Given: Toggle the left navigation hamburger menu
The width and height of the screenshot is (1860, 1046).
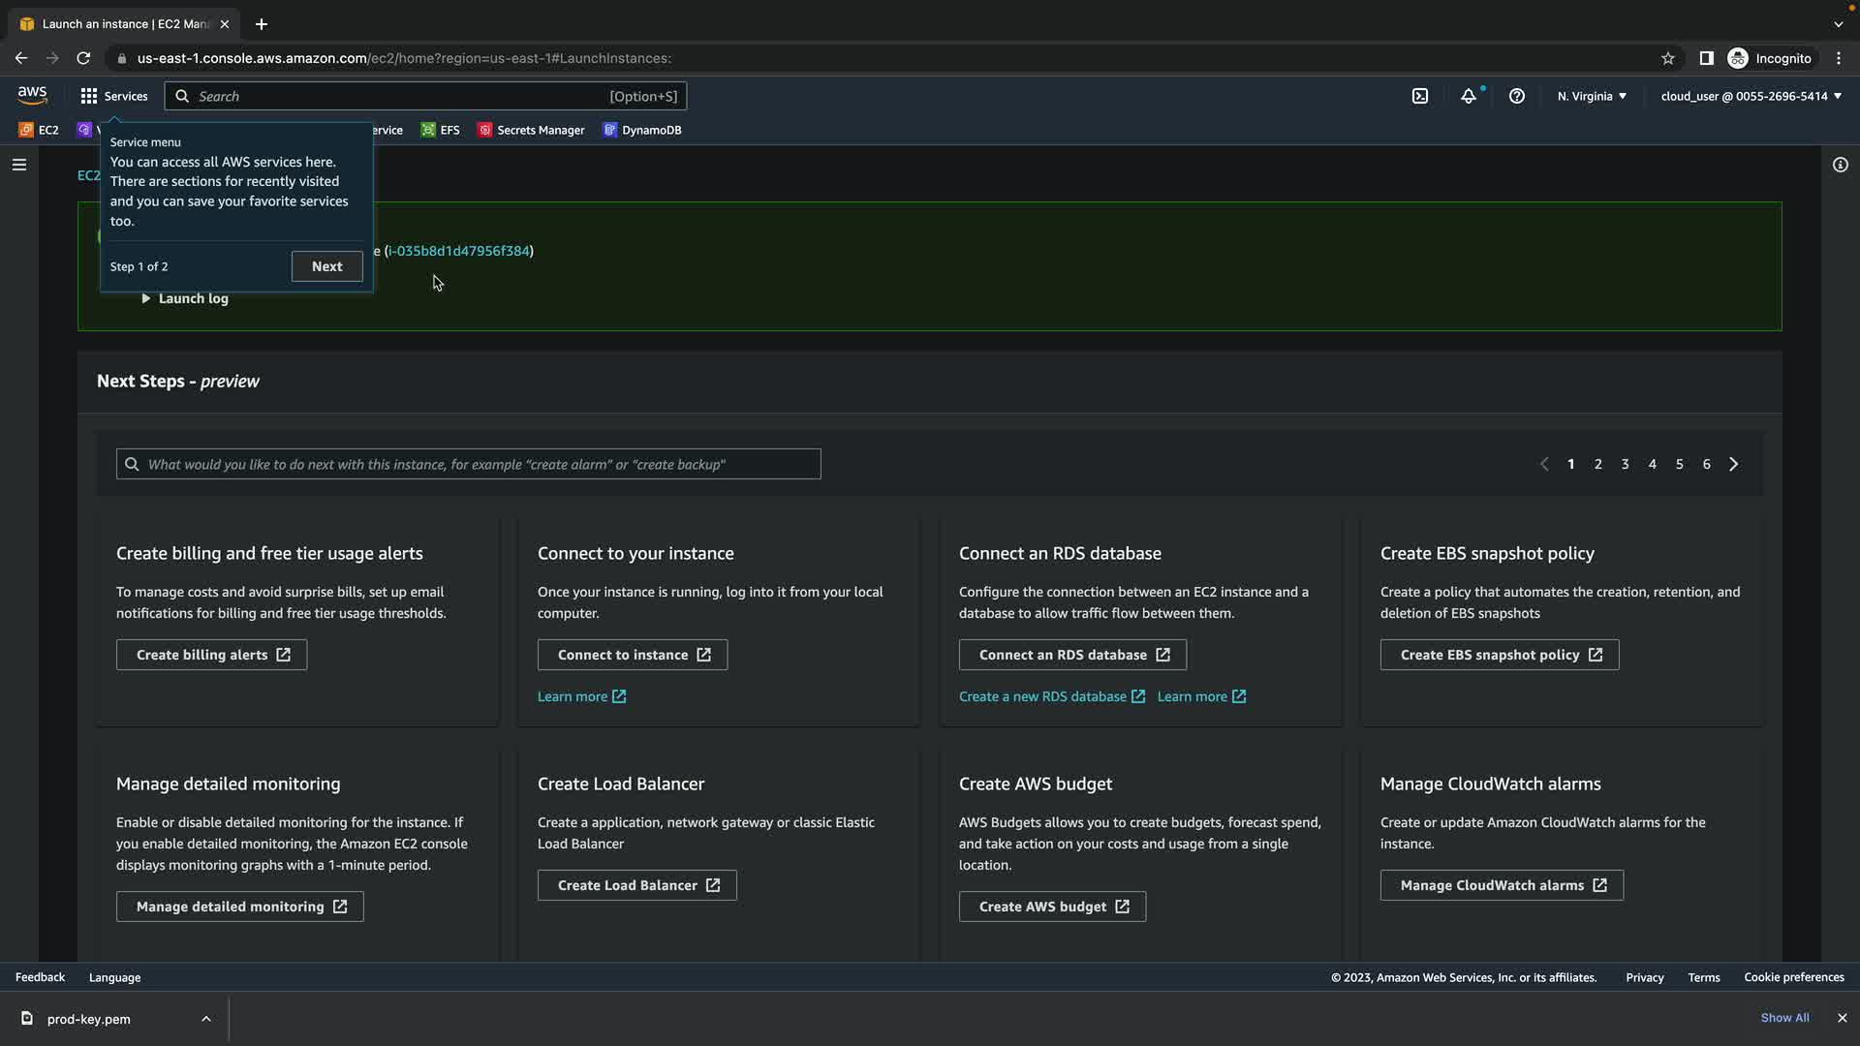Looking at the screenshot, I should pyautogui.click(x=18, y=165).
